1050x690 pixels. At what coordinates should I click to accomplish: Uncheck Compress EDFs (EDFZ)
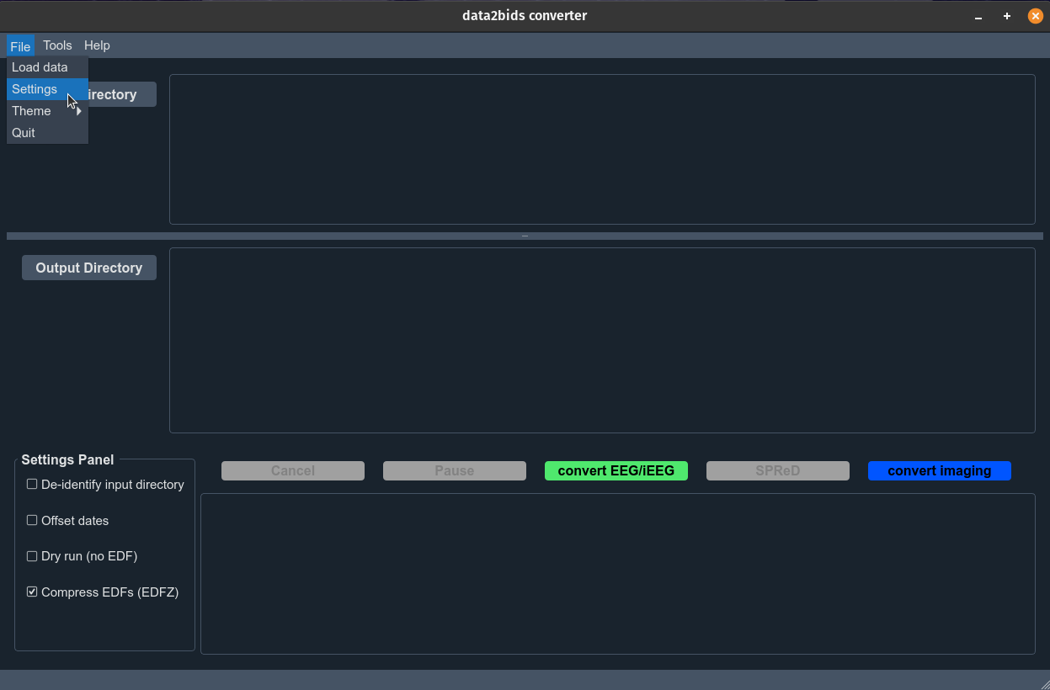click(32, 592)
